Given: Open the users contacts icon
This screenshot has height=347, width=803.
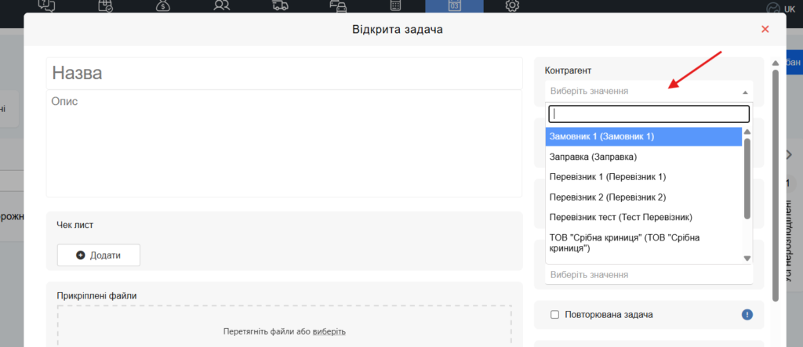Looking at the screenshot, I should (x=222, y=5).
